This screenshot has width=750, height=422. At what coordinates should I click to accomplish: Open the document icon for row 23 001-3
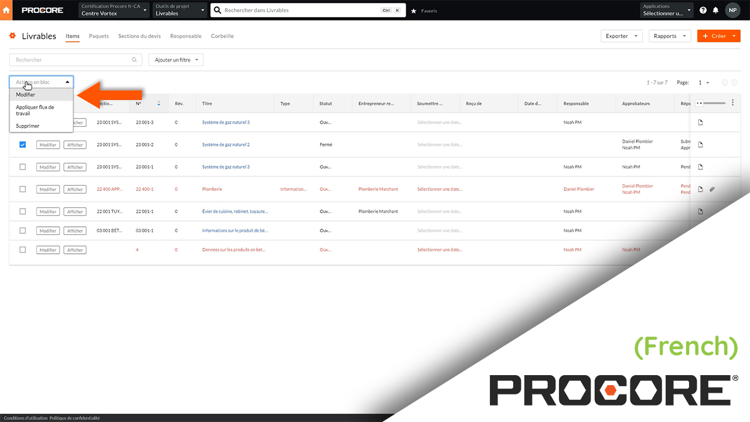click(700, 122)
